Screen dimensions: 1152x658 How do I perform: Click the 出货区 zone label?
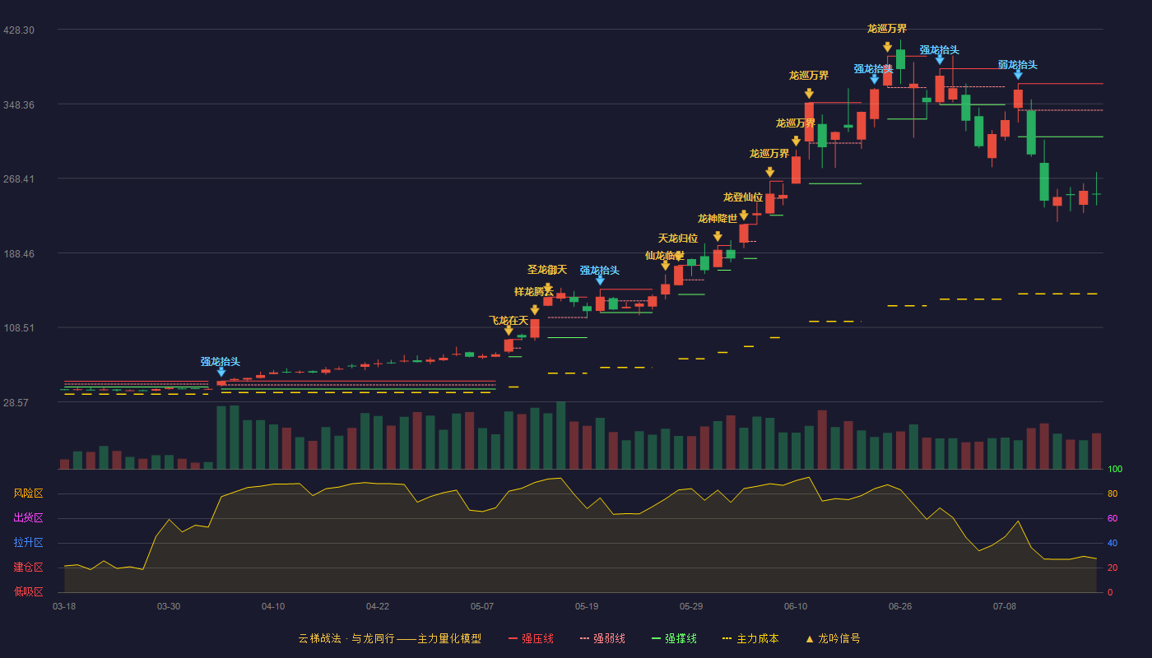28,518
